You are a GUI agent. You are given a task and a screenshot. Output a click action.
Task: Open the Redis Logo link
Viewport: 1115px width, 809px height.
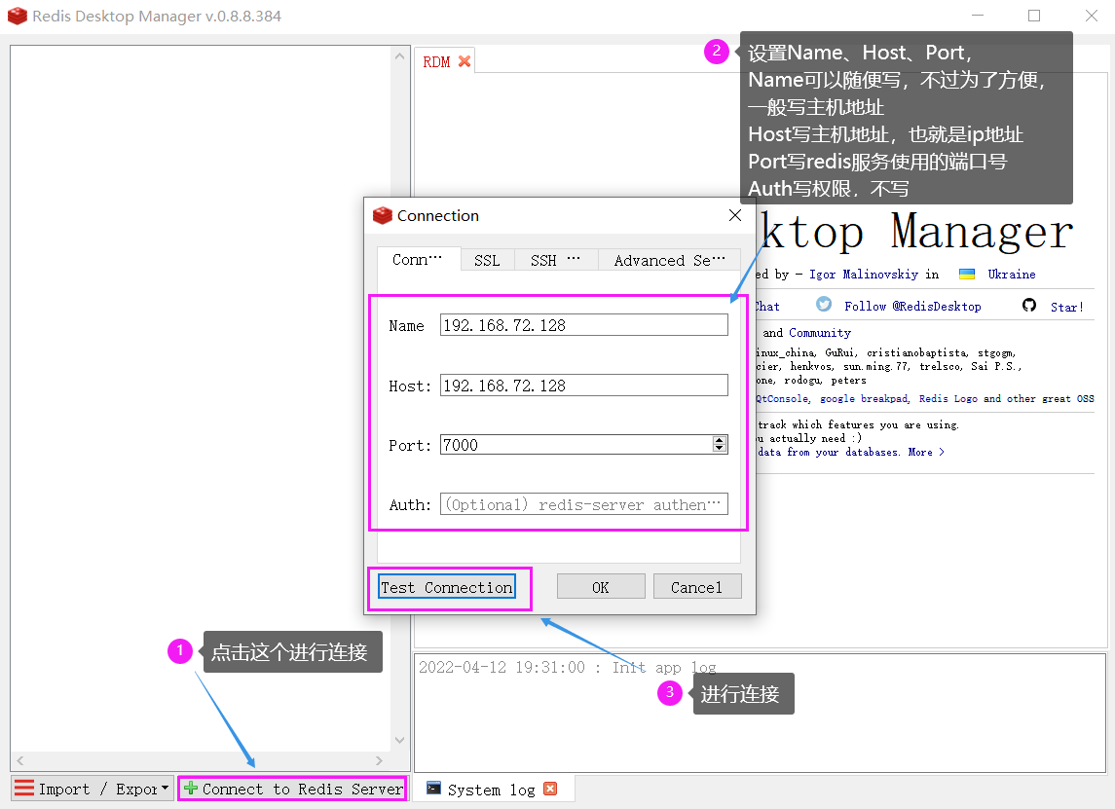tap(948, 399)
